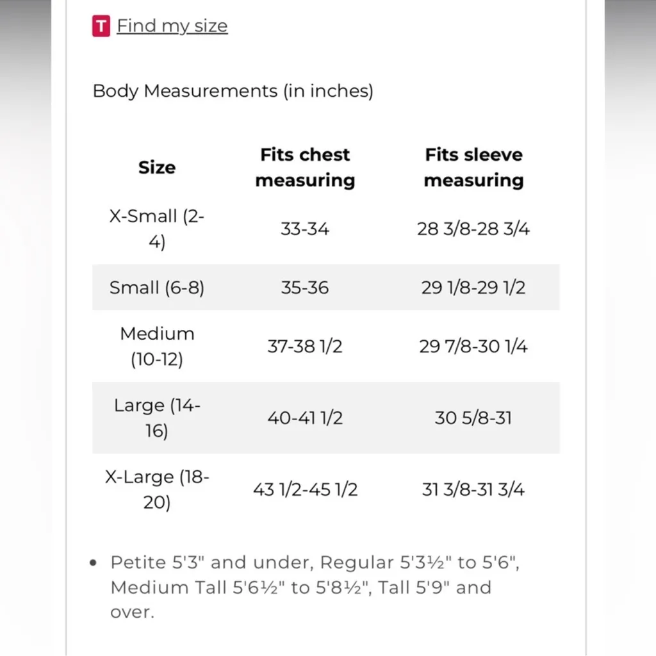Click the 35-36 chest measurement cell
Image resolution: width=656 pixels, height=656 pixels.
(305, 288)
